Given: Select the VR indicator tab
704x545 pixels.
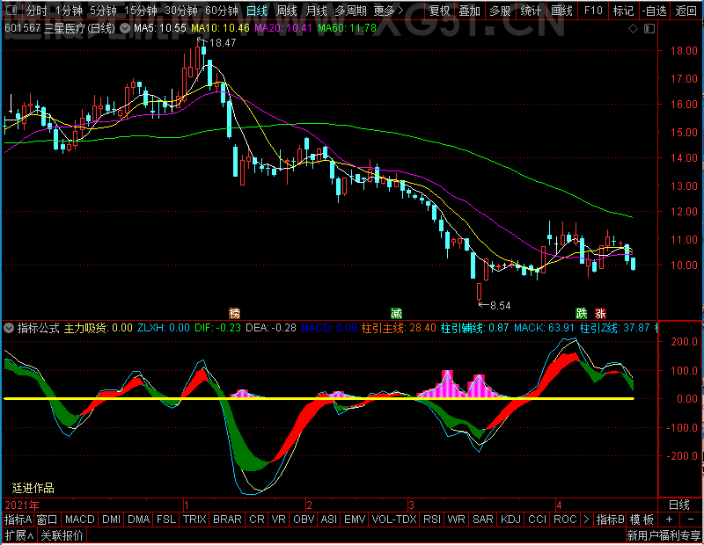Looking at the screenshot, I should pos(279,520).
